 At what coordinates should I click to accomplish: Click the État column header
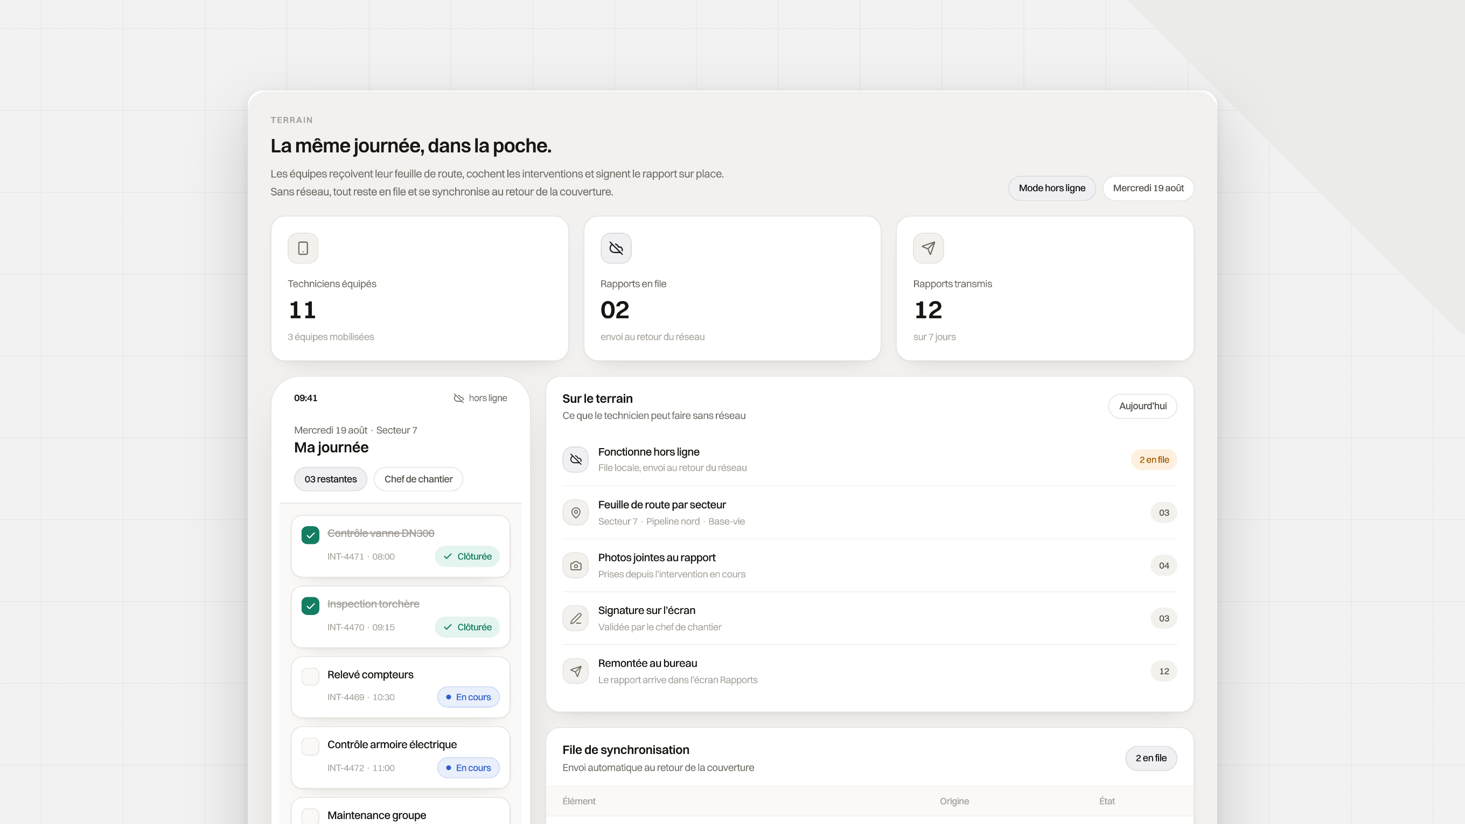click(1107, 801)
